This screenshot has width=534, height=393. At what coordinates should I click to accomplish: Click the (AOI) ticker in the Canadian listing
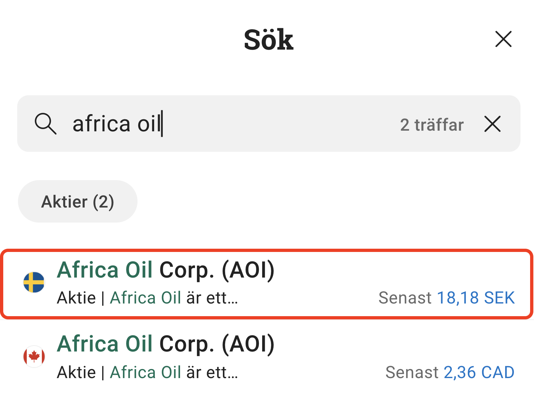pos(248,344)
